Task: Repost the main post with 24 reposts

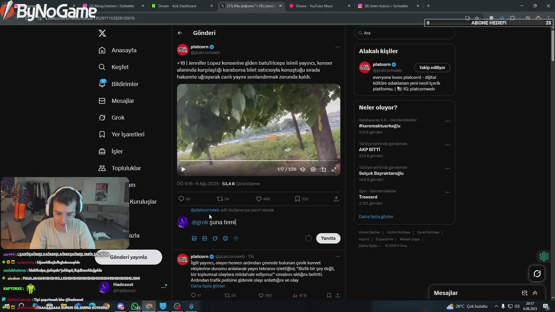Action: (223, 199)
